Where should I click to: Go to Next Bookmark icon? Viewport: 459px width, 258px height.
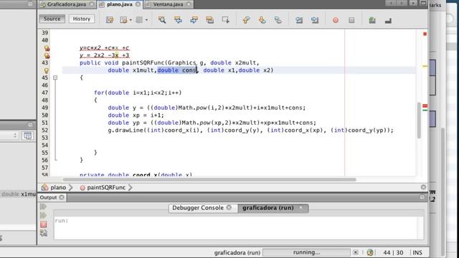tap(262, 20)
